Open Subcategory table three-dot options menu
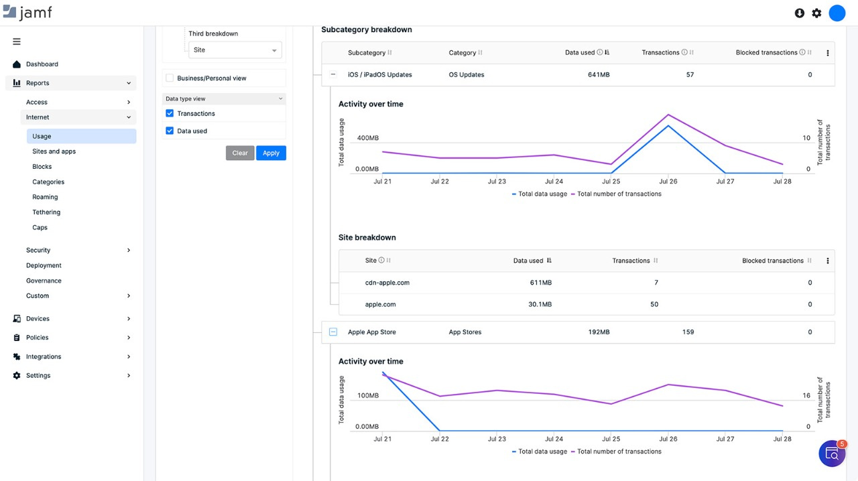Screen dimensions: 858x481 point(828,53)
